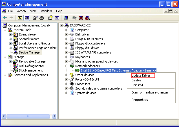This screenshot has height=127, width=179.
Task: Collapse the System Tools tree node
Action: click(x=5, y=30)
